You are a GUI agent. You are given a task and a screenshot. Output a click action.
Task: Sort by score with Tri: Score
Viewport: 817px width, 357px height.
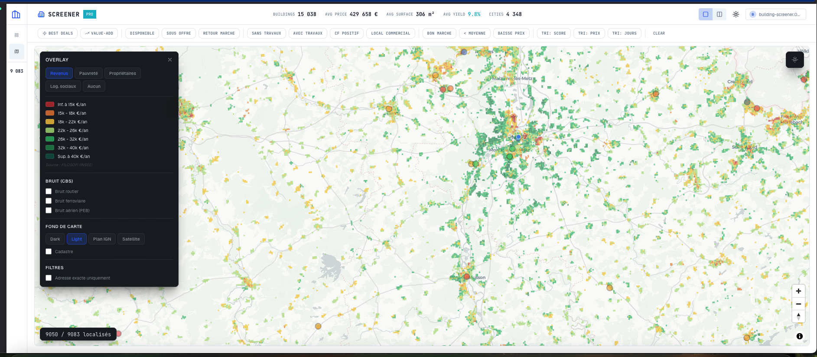pos(554,33)
